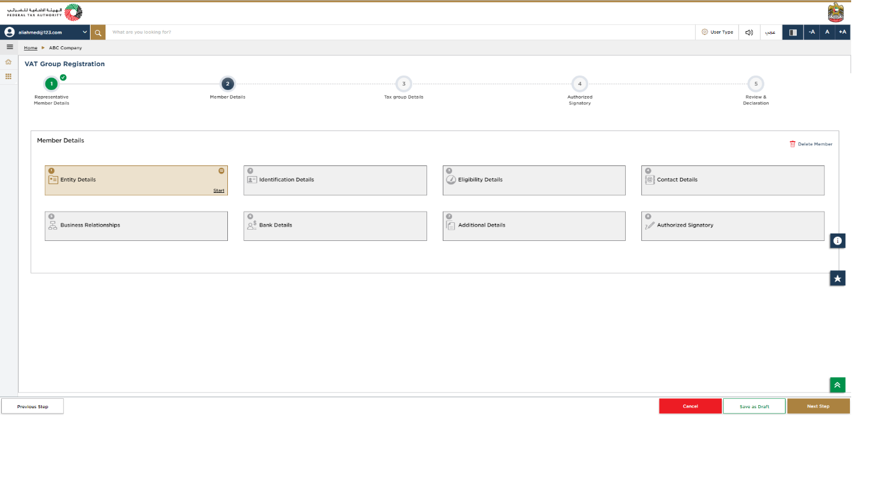Click the Federal Tax Authority logo
Image resolution: width=883 pixels, height=500 pixels.
pyautogui.click(x=44, y=12)
